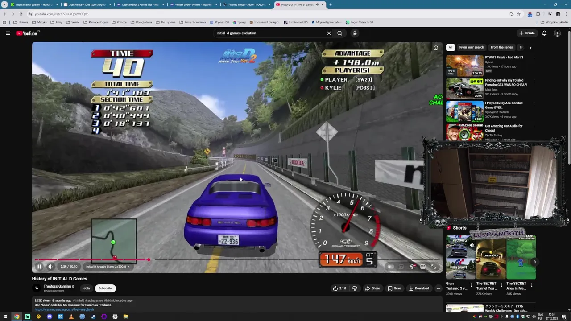Open the Do oglądania bookmarks folder

click(141, 22)
